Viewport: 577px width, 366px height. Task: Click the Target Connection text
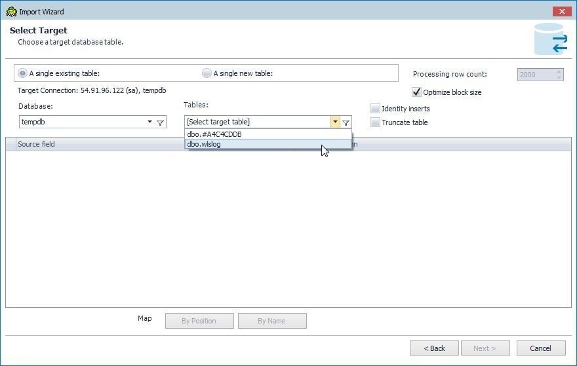92,90
